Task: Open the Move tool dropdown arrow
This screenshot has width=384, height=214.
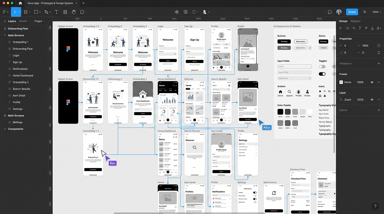Action: [19, 12]
